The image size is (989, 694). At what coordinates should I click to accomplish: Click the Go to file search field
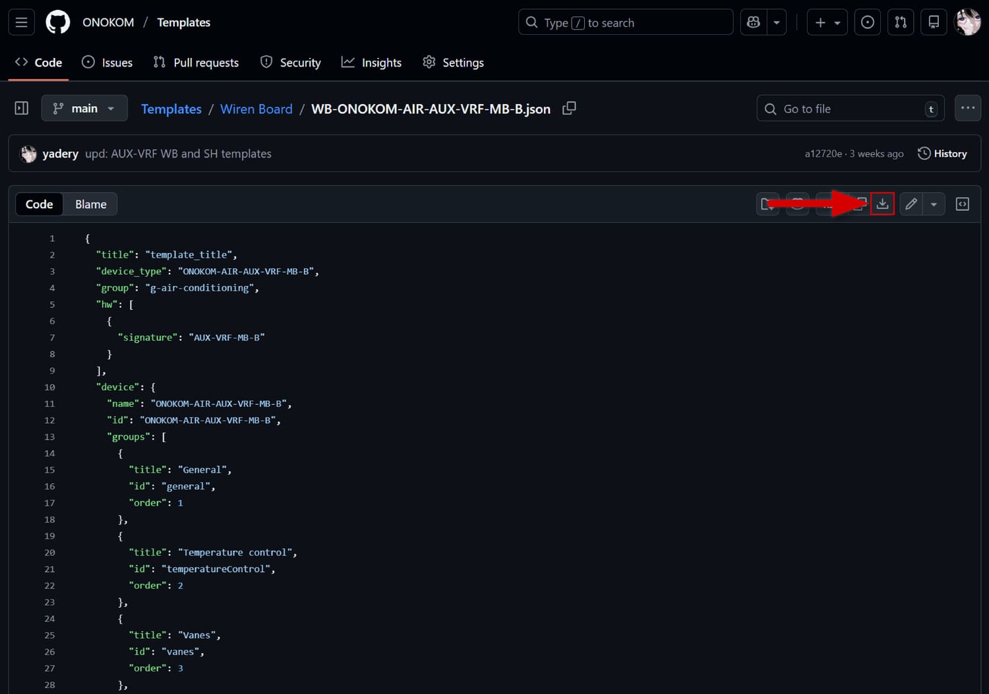(x=850, y=109)
